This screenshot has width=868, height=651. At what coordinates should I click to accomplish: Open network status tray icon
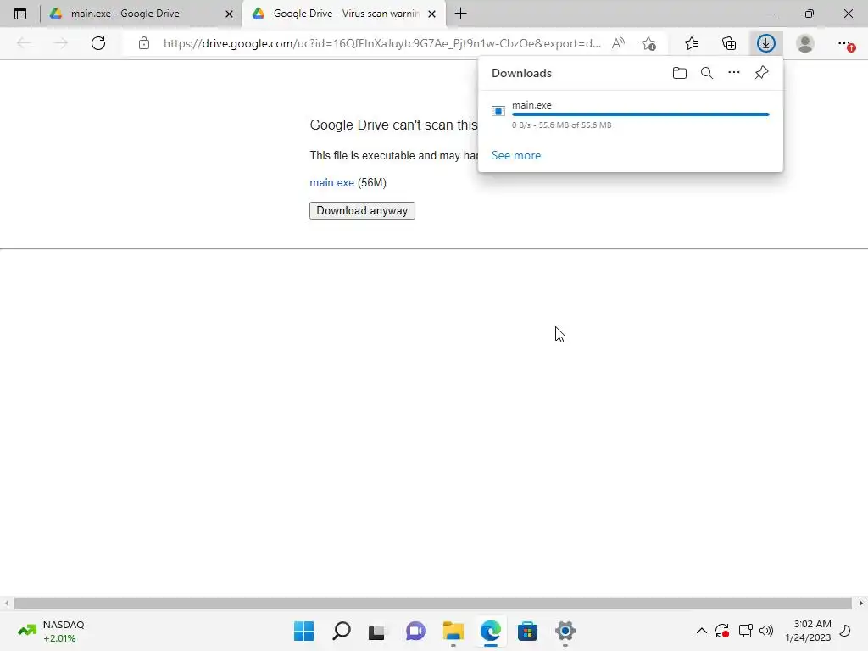[746, 631]
